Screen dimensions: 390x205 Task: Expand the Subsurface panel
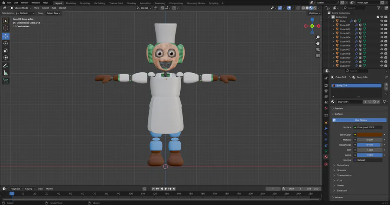point(343,165)
